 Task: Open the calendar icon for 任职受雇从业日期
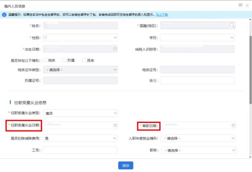coord(115,126)
